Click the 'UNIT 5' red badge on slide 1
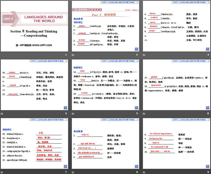The width and height of the screenshot is (211, 174). (9, 19)
